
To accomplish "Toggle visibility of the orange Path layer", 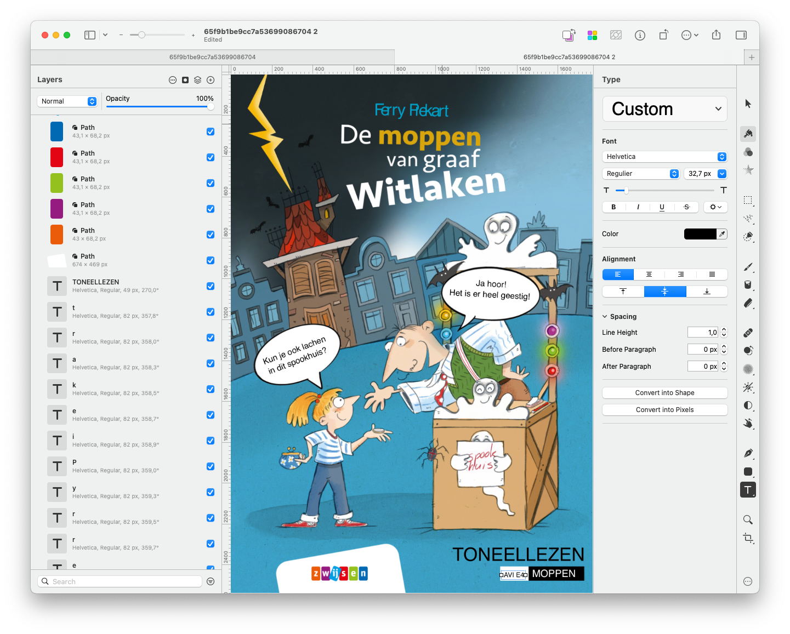I will coord(211,235).
